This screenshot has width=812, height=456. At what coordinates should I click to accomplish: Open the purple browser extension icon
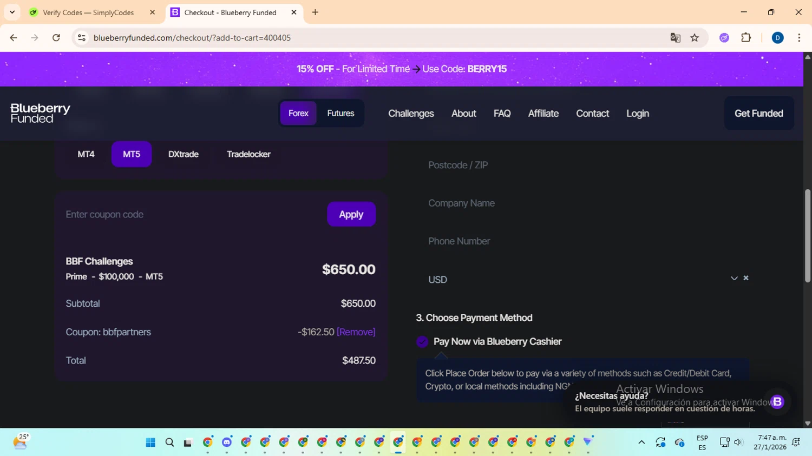(724, 38)
